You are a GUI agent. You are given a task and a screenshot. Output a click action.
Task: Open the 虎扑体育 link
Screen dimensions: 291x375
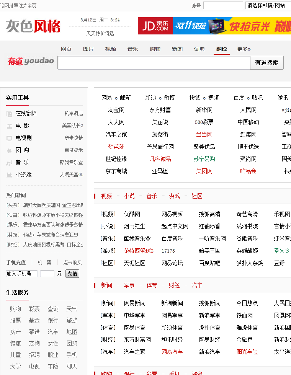click(x=209, y=328)
